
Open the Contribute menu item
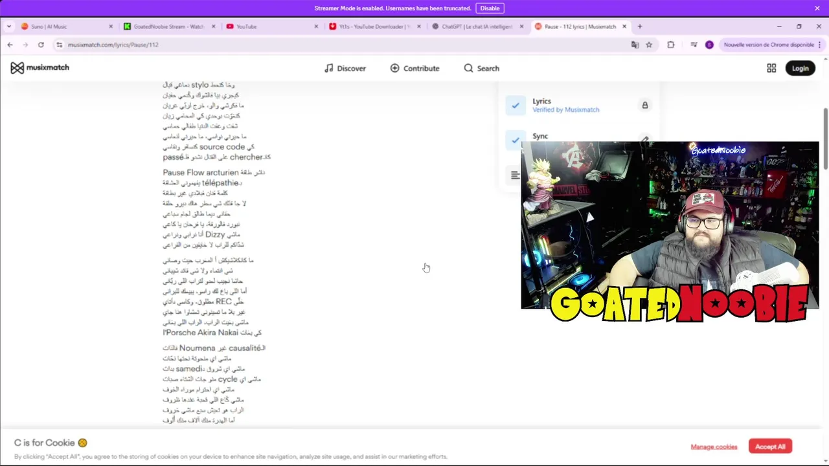[414, 68]
